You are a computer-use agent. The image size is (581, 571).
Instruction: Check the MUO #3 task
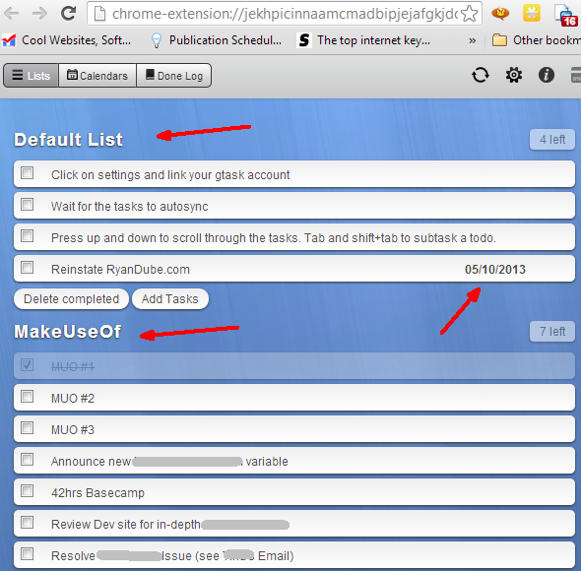[x=27, y=428]
